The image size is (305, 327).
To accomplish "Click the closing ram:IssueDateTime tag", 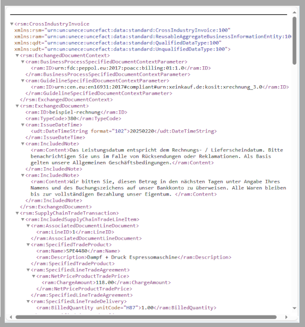I will (x=55, y=137).
